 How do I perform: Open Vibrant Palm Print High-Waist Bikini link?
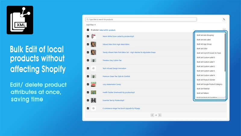(116, 44)
